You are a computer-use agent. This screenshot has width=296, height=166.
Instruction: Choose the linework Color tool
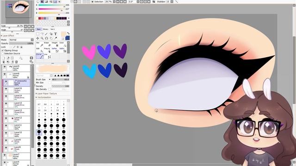coord(62,45)
